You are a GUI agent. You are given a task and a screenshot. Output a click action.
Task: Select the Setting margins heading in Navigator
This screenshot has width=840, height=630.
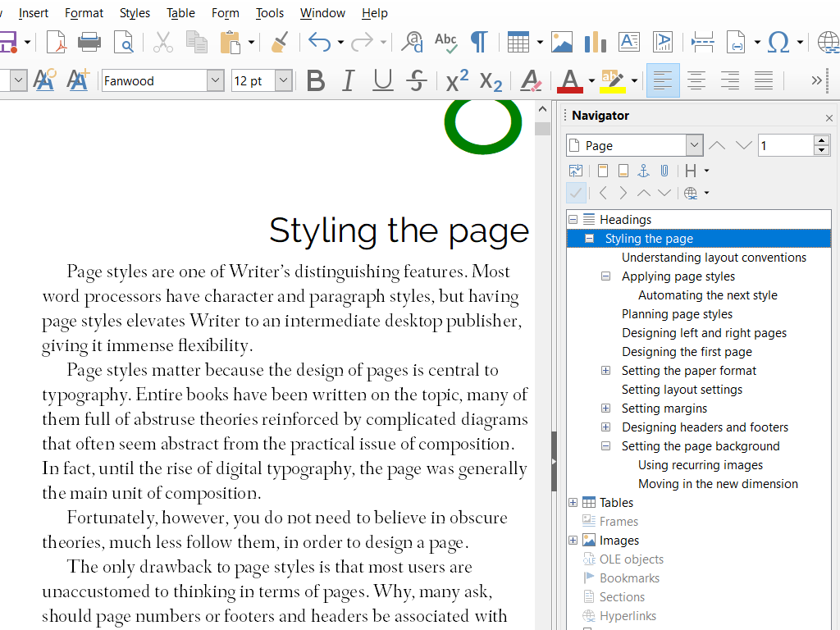coord(664,408)
